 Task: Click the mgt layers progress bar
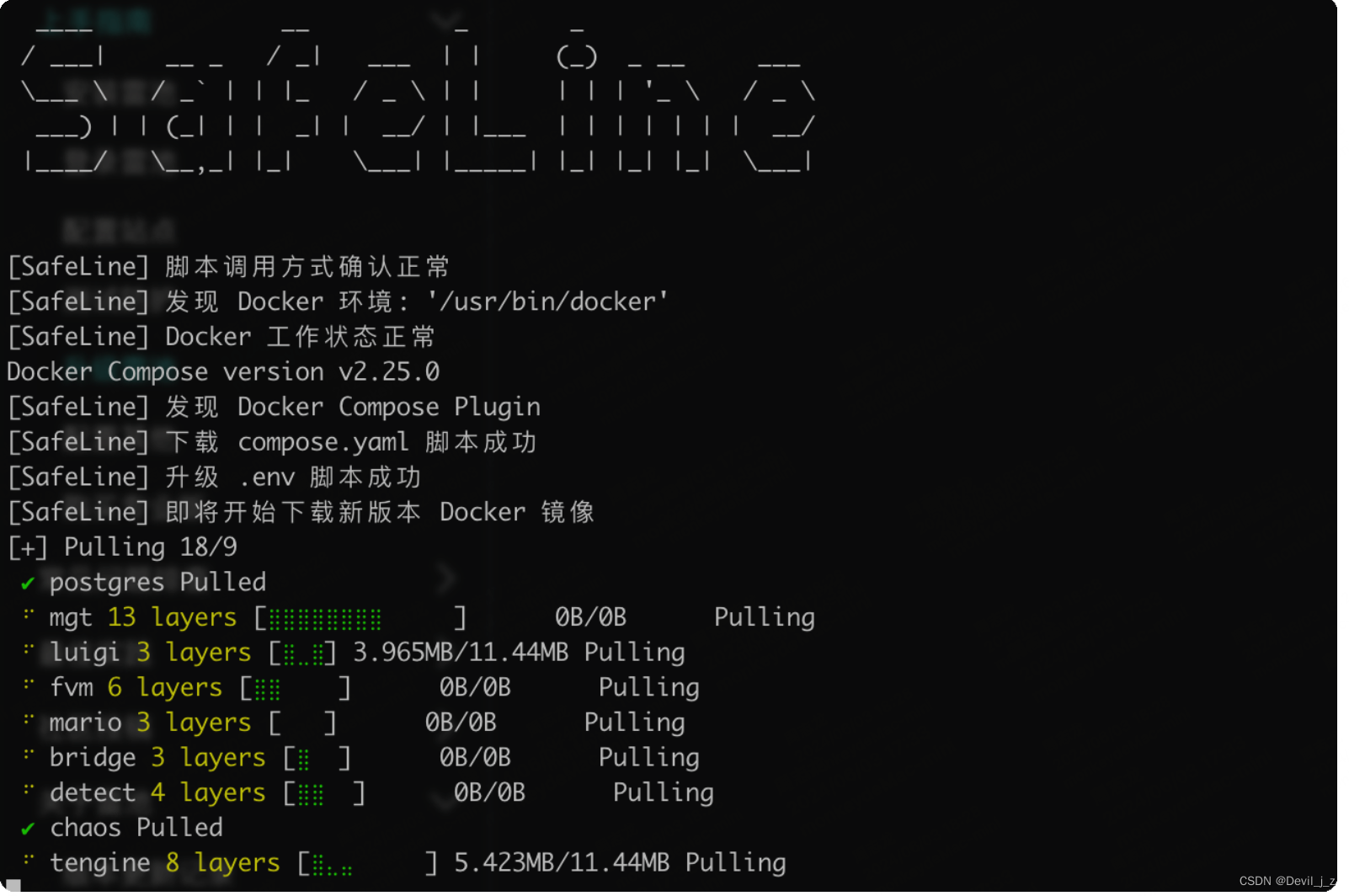pyautogui.click(x=360, y=619)
